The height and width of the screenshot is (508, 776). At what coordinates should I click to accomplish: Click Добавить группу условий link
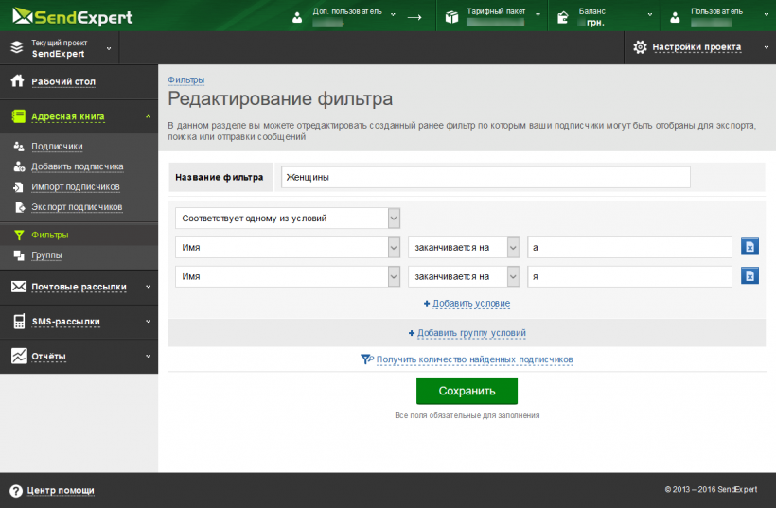pyautogui.click(x=471, y=333)
